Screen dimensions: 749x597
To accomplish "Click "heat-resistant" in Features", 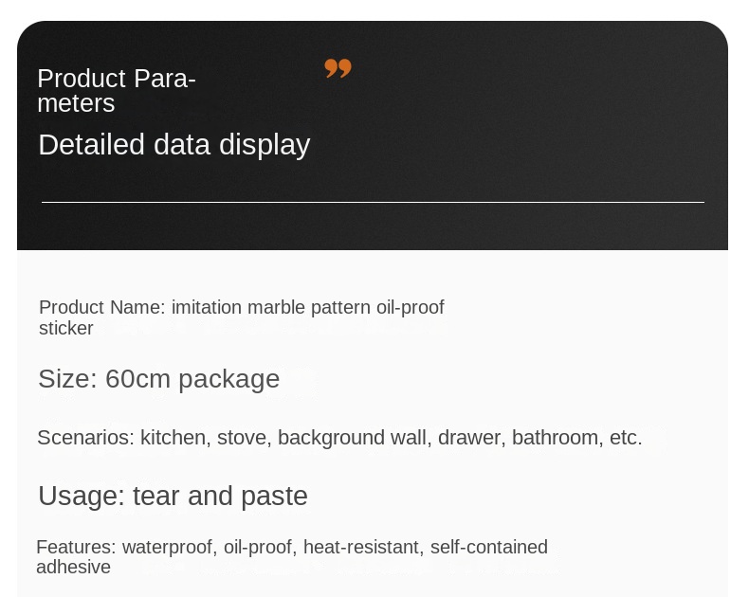I will (x=360, y=547).
